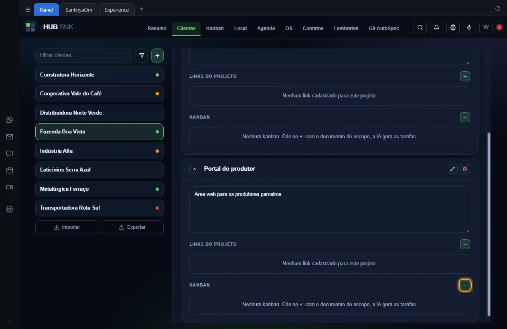The image size is (507, 329).
Task: Add kanban in the upper project's Kanban section
Action: (465, 117)
